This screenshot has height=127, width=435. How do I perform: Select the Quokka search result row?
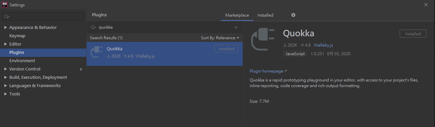165,54
